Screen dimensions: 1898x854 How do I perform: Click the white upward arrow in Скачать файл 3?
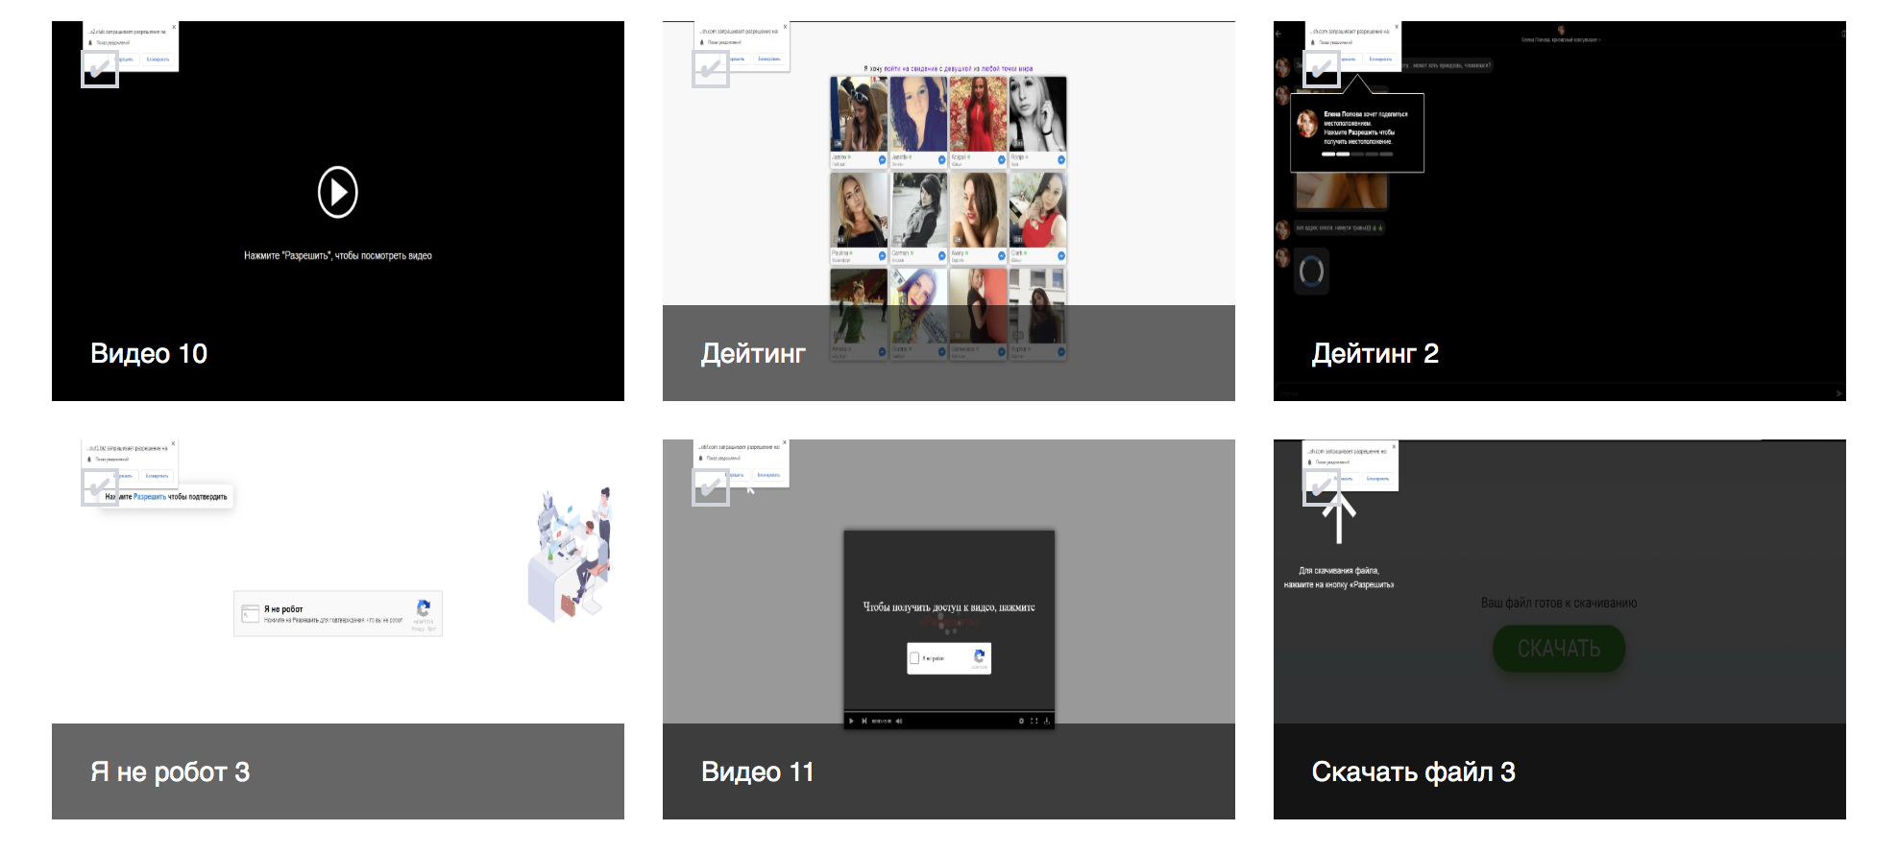[1339, 520]
